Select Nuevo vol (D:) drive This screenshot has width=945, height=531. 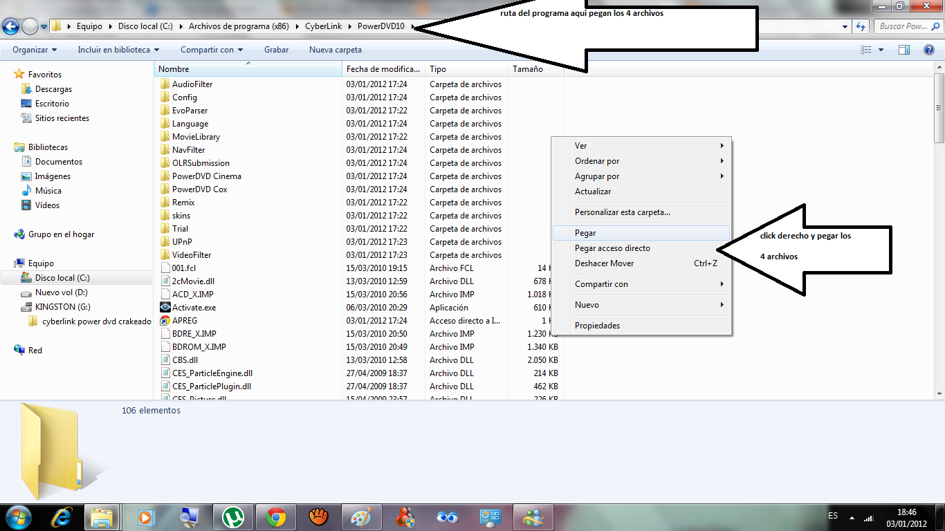62,292
